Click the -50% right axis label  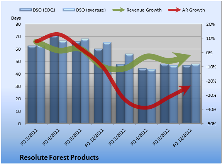point(211,124)
